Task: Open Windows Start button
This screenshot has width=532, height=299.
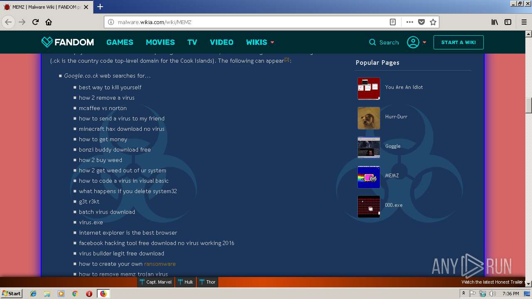Action: pos(12,294)
